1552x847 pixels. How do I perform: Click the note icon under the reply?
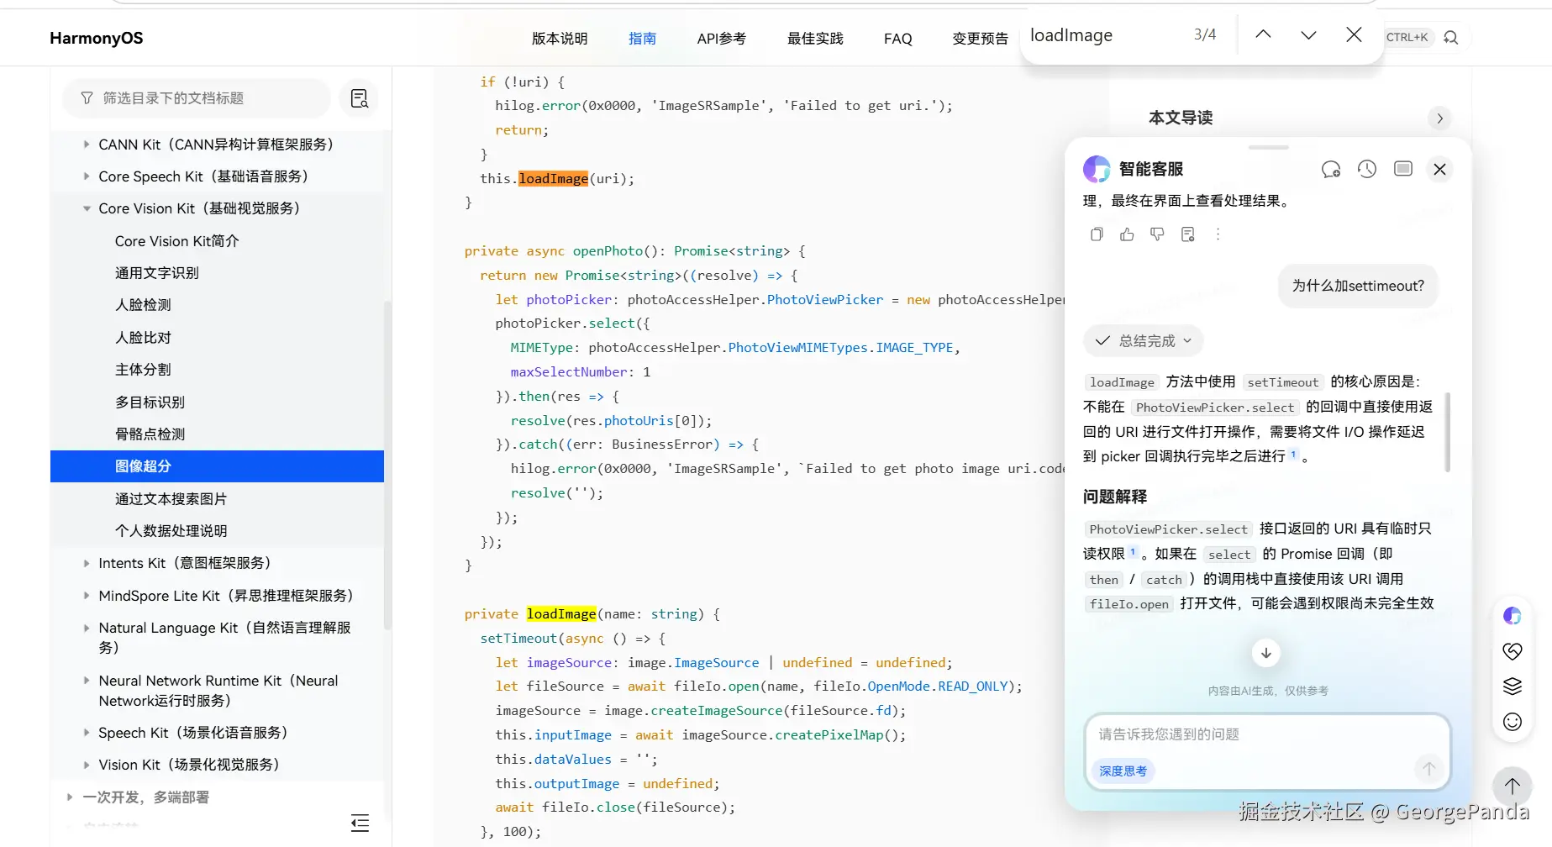point(1187,234)
